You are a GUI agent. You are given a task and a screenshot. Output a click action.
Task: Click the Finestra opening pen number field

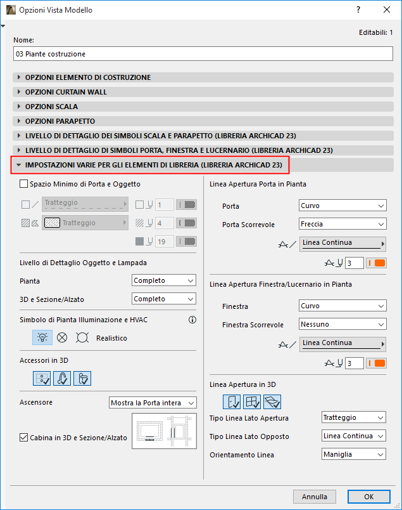355,363
